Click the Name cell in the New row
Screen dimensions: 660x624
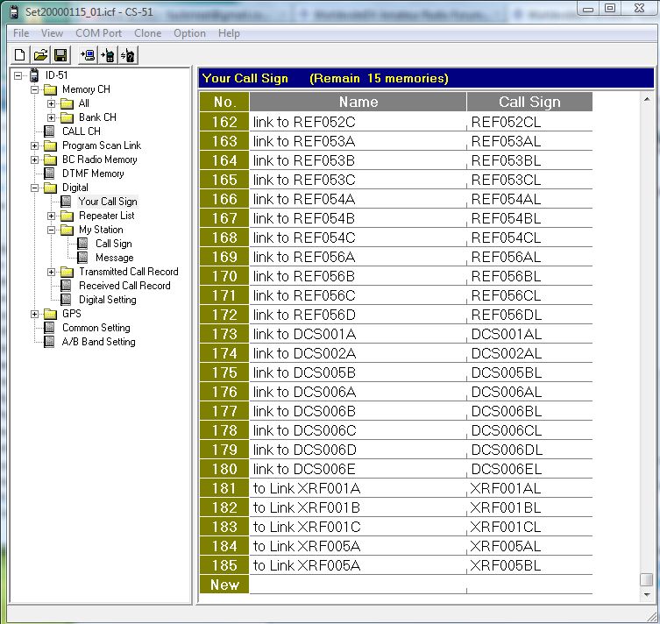(358, 585)
